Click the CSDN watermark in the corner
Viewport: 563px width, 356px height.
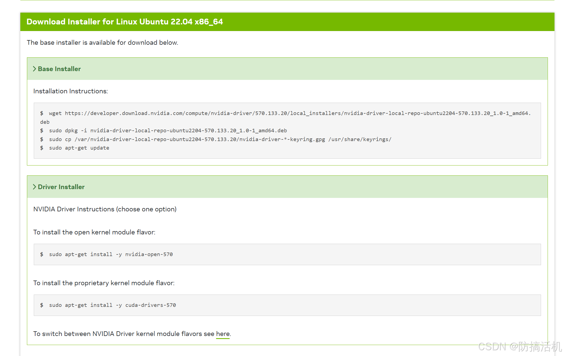point(519,347)
